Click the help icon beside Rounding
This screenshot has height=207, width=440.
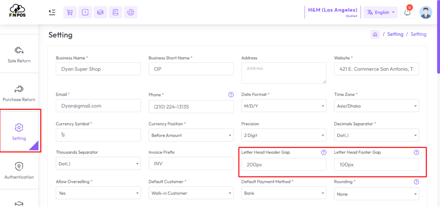tap(416, 182)
